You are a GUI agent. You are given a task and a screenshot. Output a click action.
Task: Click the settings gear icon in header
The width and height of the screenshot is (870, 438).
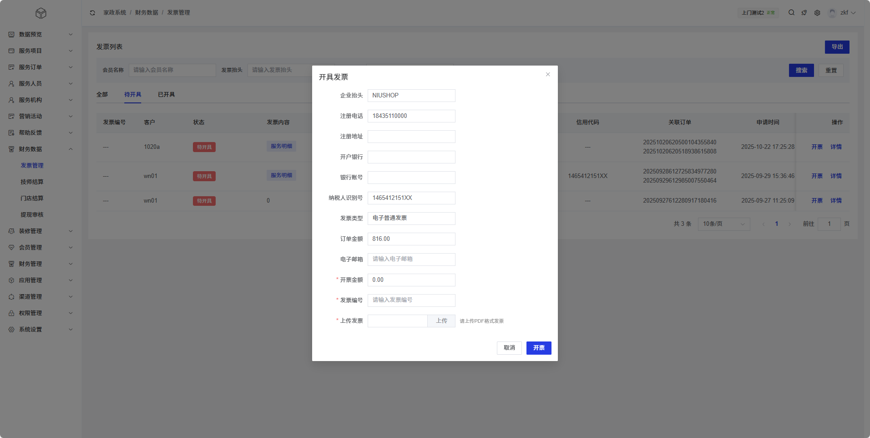coord(817,13)
